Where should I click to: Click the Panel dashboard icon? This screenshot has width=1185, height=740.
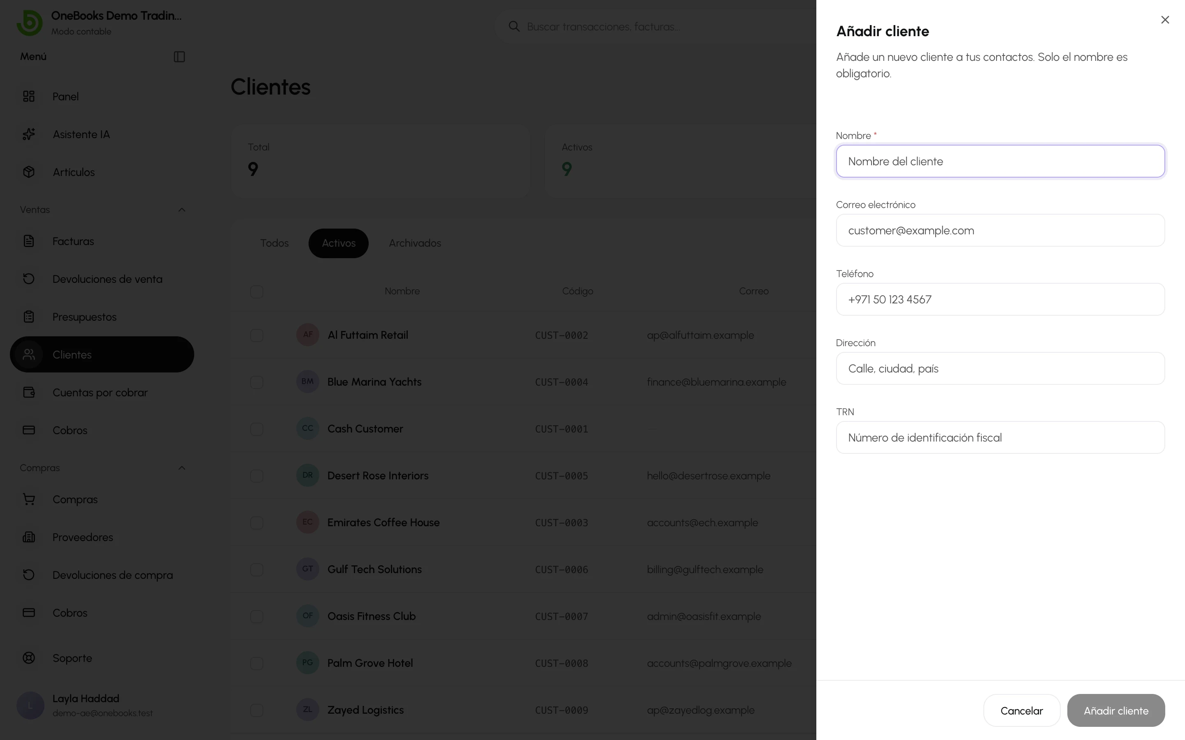pyautogui.click(x=29, y=97)
